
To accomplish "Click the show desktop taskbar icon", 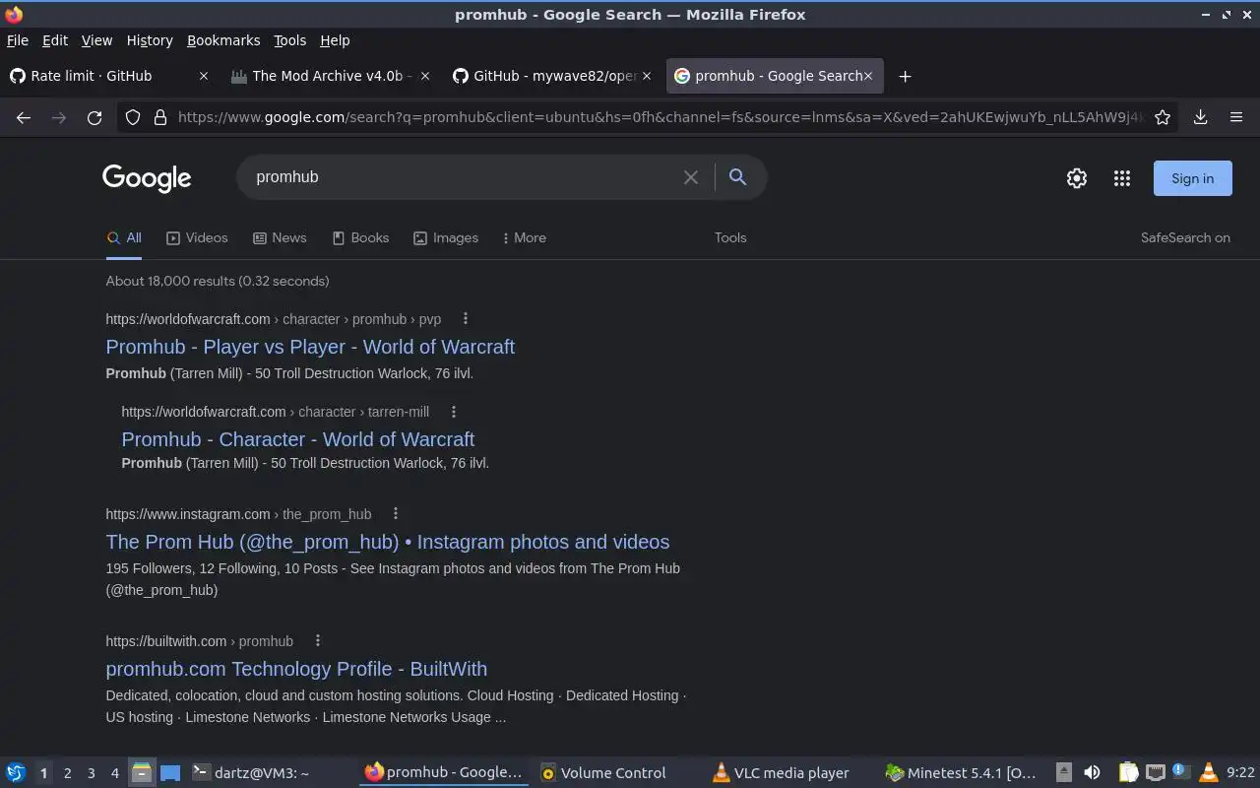I will click(170, 773).
